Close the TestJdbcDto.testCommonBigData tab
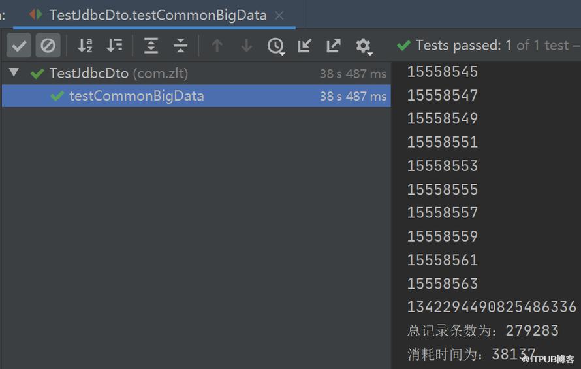Image resolution: width=581 pixels, height=369 pixels. [x=279, y=15]
